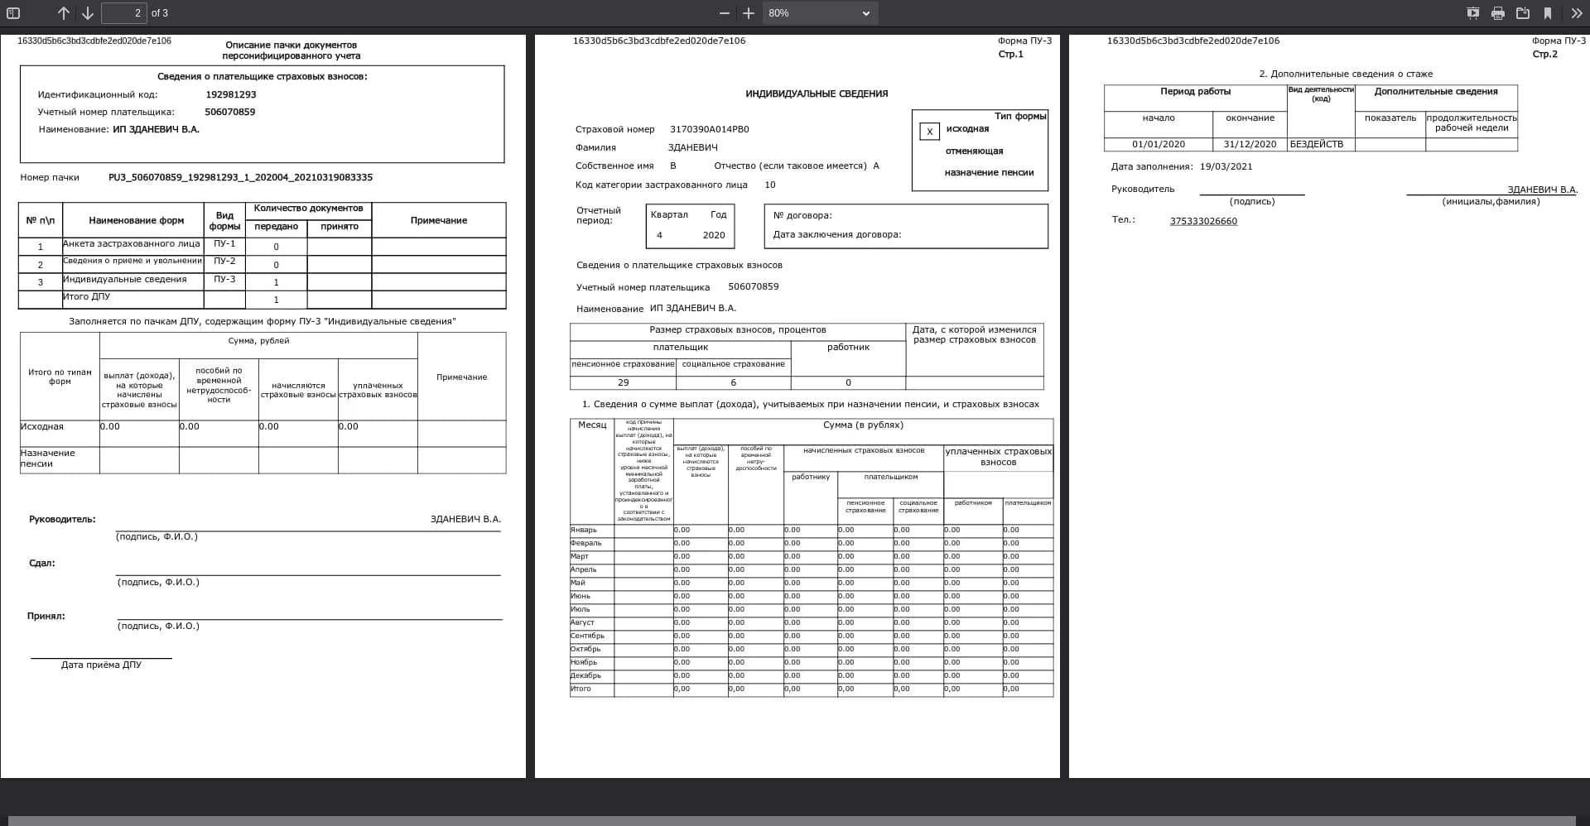Click the 'Июнь' month row label
The width and height of the screenshot is (1590, 826).
point(581,596)
